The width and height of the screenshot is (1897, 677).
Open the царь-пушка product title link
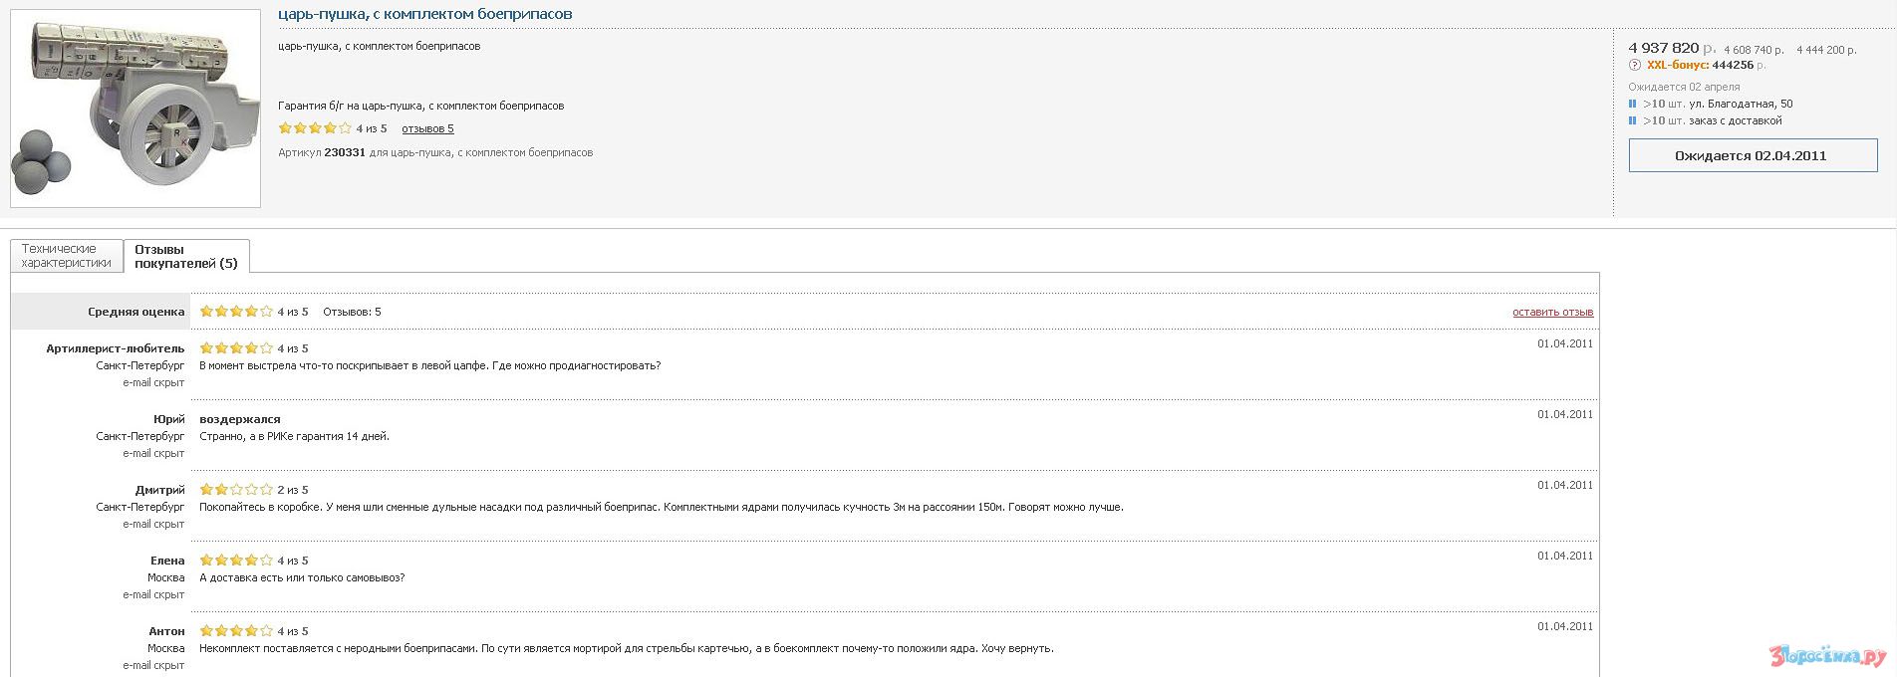[424, 14]
